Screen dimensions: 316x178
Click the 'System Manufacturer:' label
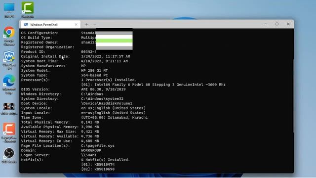click(x=43, y=66)
